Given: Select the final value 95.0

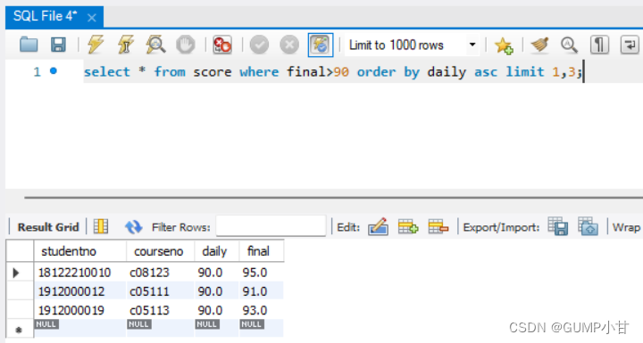Looking at the screenshot, I should tap(261, 273).
